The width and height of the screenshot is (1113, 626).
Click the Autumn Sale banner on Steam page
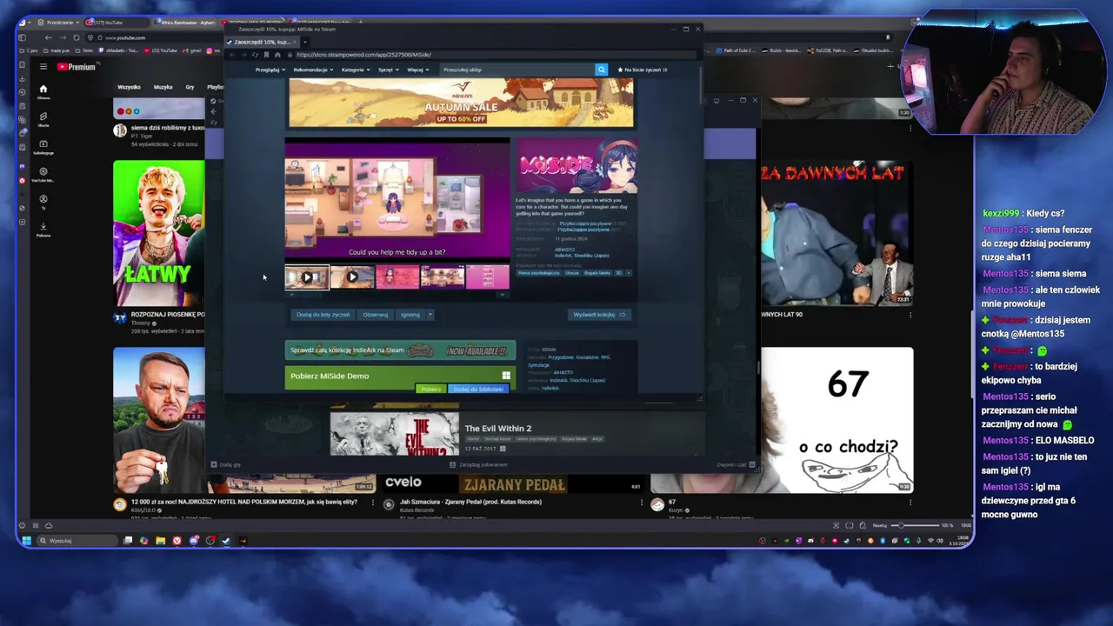click(461, 103)
